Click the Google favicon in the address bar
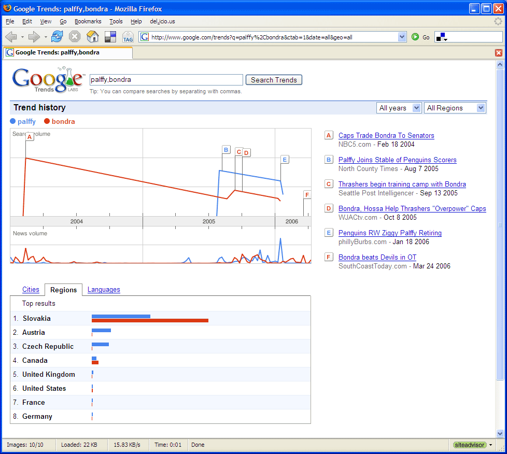Viewport: 507px width, 454px height. (145, 37)
